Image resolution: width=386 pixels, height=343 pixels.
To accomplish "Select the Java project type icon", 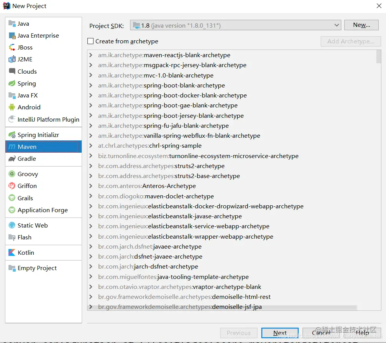I will click(12, 23).
